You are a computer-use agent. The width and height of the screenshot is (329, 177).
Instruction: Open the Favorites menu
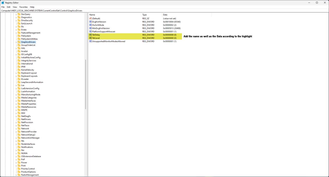click(x=23, y=7)
